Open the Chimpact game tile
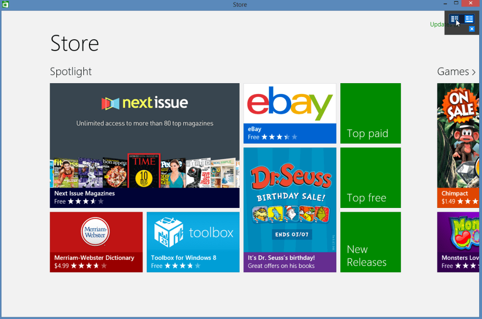The height and width of the screenshot is (319, 482). [x=459, y=142]
